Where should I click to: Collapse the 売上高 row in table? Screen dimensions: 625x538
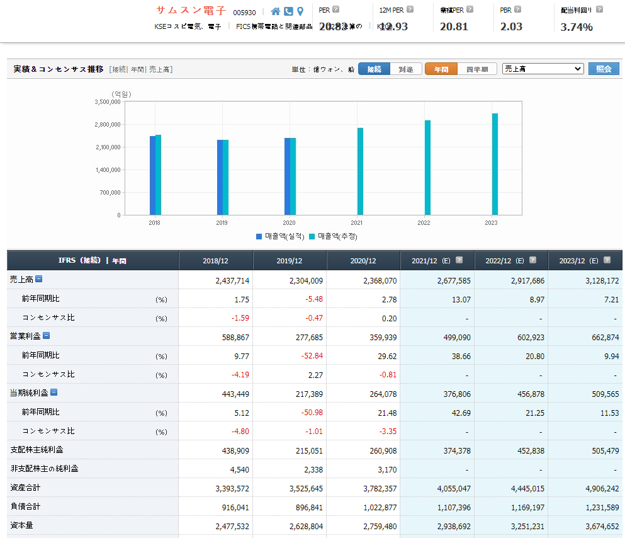point(38,279)
